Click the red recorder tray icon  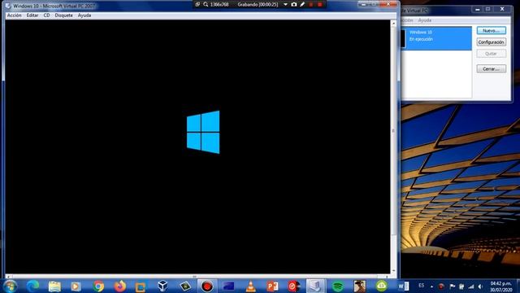(441, 286)
